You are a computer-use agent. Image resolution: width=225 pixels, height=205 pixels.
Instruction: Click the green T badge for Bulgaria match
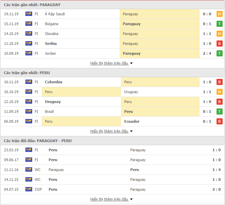pos(219,24)
